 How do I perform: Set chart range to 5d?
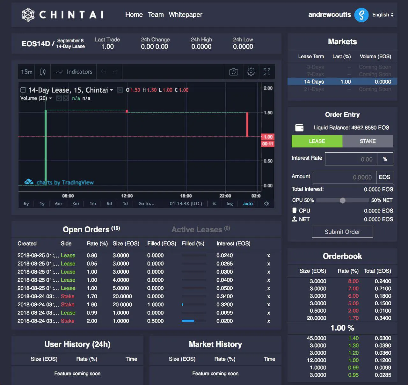click(109, 204)
